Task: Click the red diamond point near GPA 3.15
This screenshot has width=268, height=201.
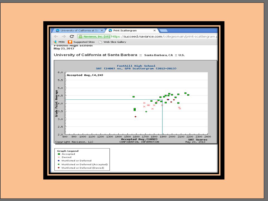Action: coord(136,117)
